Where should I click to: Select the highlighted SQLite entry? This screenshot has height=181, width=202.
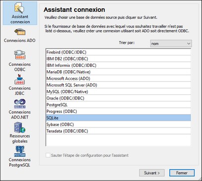click(118, 118)
